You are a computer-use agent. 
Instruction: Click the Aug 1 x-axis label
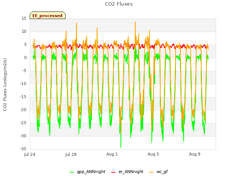[x=112, y=154]
